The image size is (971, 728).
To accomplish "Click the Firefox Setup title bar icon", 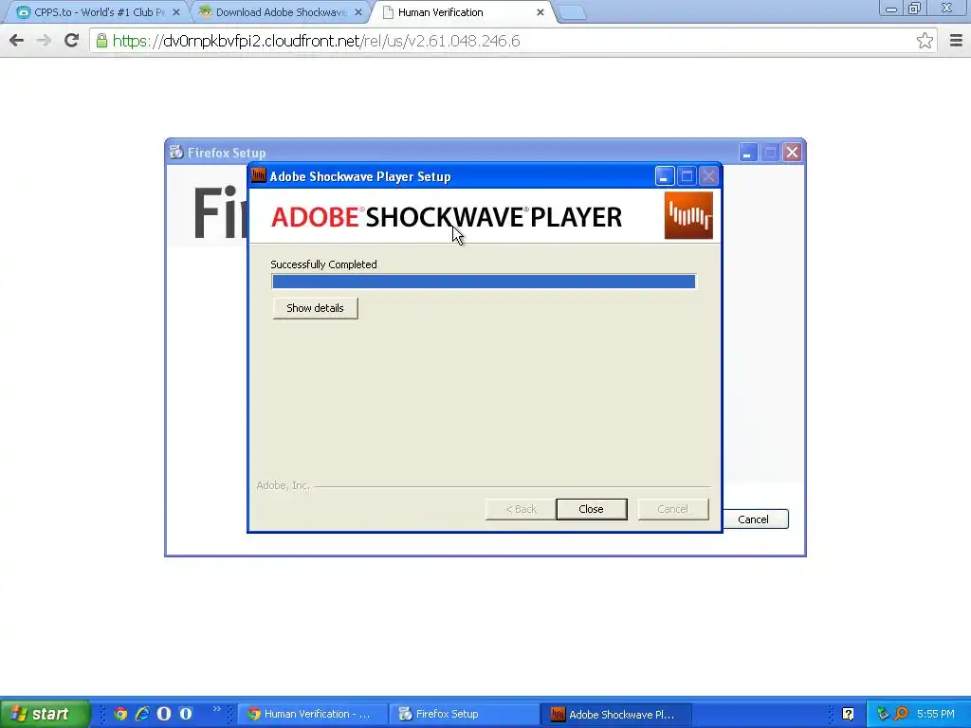I will (175, 152).
